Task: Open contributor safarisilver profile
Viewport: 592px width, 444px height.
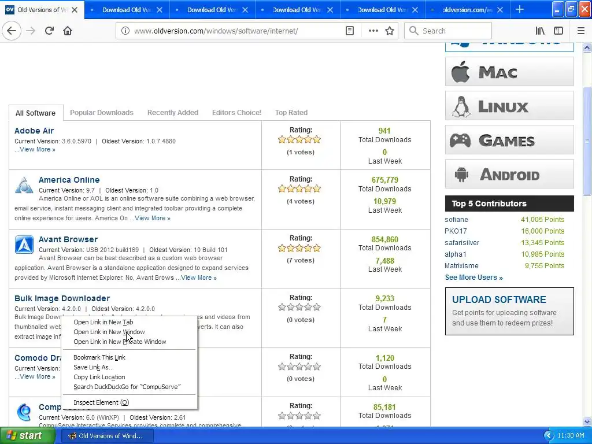Action: (x=462, y=242)
